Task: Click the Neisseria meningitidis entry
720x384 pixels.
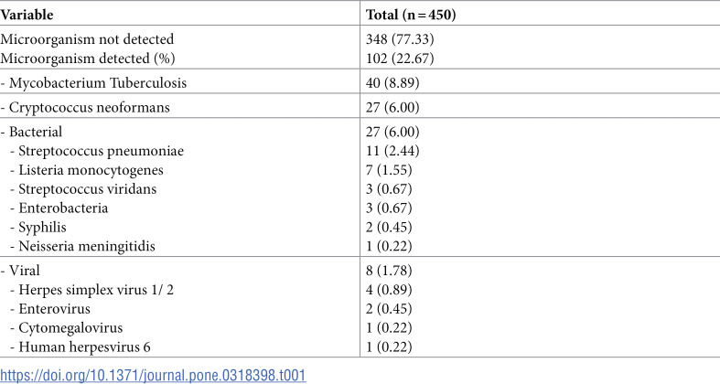Action: point(77,245)
